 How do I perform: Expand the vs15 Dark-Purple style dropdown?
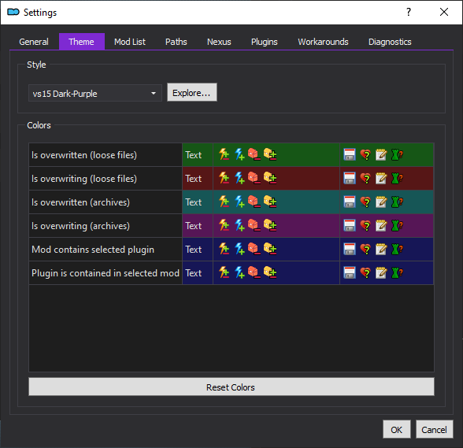point(95,94)
